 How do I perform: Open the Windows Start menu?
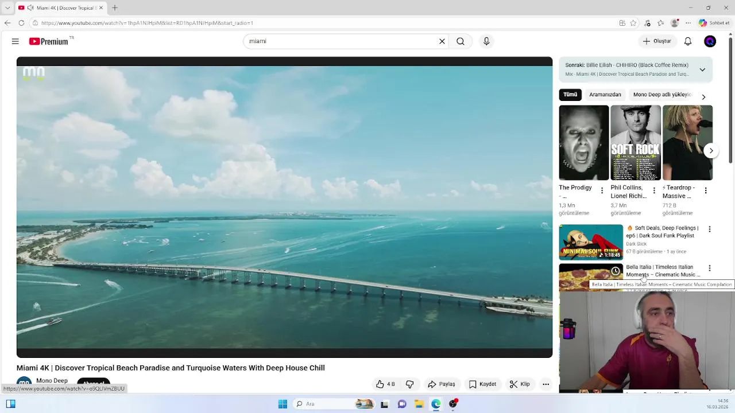283,404
